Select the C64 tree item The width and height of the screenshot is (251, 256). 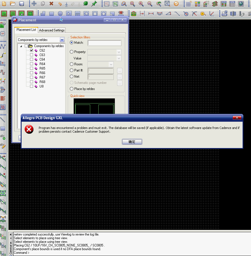[42, 59]
